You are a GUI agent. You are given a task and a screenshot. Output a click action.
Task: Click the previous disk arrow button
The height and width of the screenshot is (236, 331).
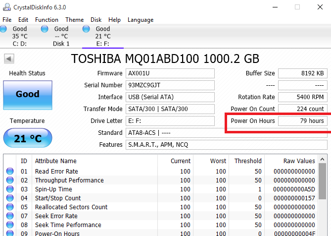pos(9,59)
